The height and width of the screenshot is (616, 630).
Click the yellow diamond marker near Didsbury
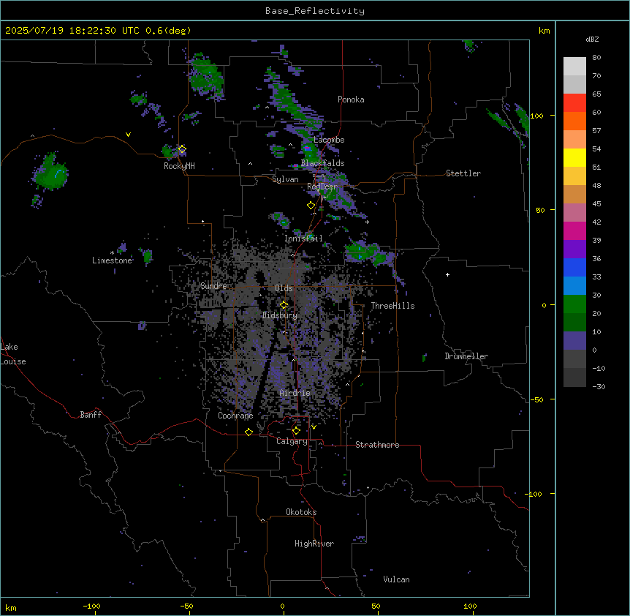tap(284, 305)
